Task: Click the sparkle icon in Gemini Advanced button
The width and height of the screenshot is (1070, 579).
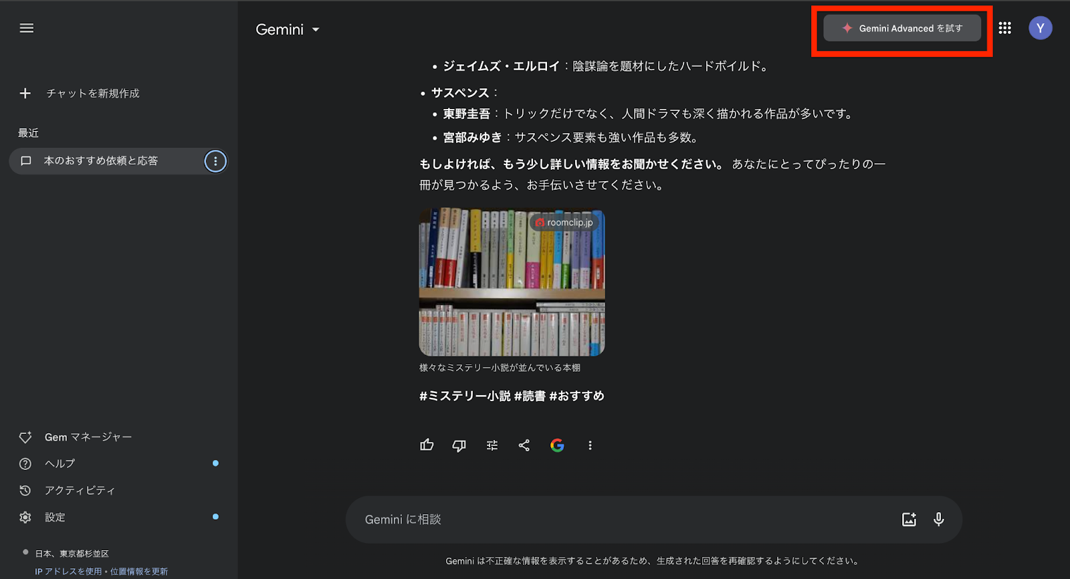Action: 847,28
